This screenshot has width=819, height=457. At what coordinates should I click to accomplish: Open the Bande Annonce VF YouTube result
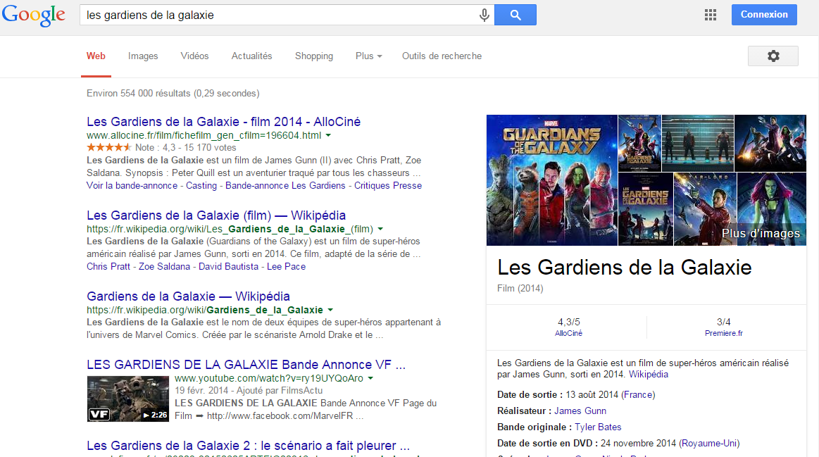(x=246, y=365)
